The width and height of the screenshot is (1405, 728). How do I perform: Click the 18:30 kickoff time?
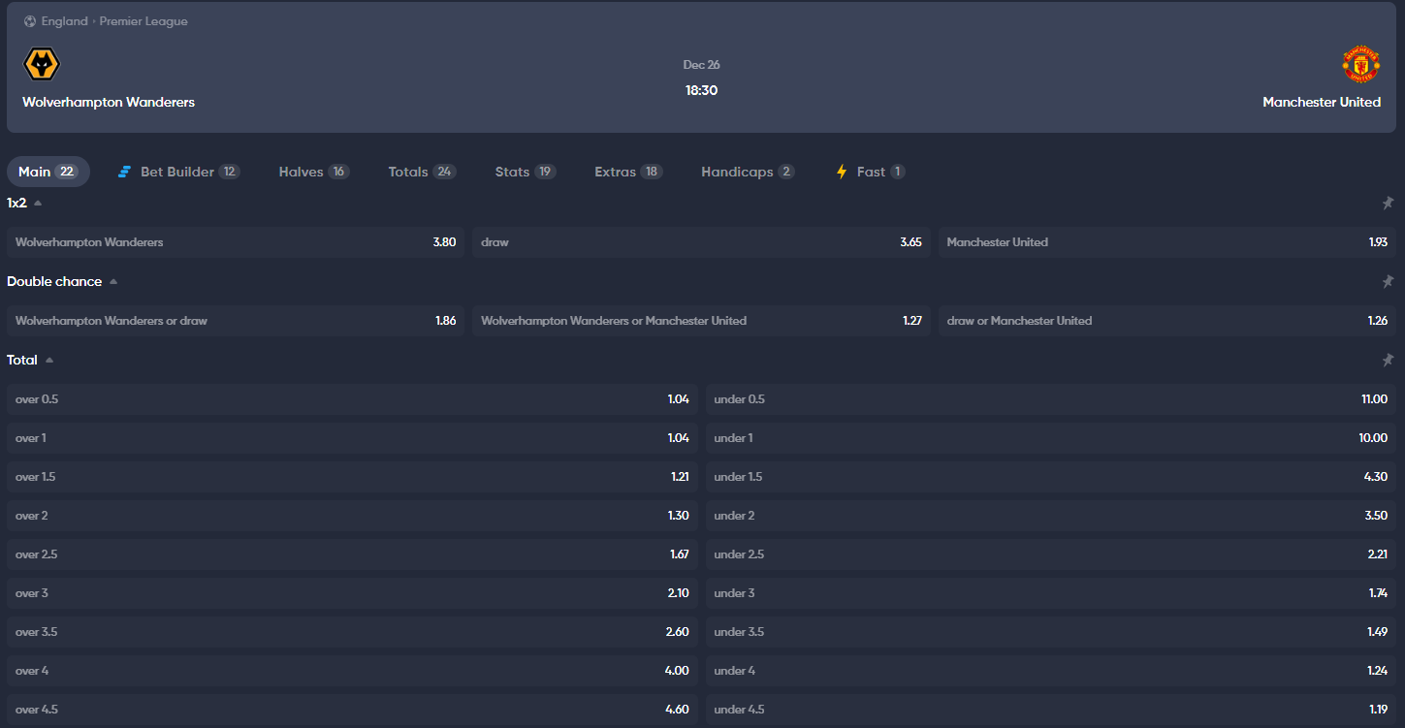701,90
